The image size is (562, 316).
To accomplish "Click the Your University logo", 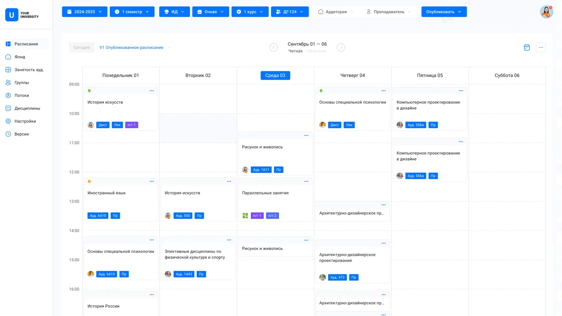I will [22, 15].
